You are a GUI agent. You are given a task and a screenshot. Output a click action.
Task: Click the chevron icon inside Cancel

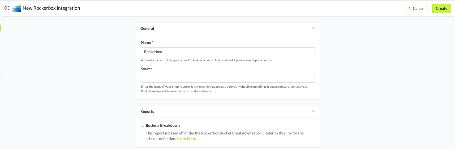(410, 8)
